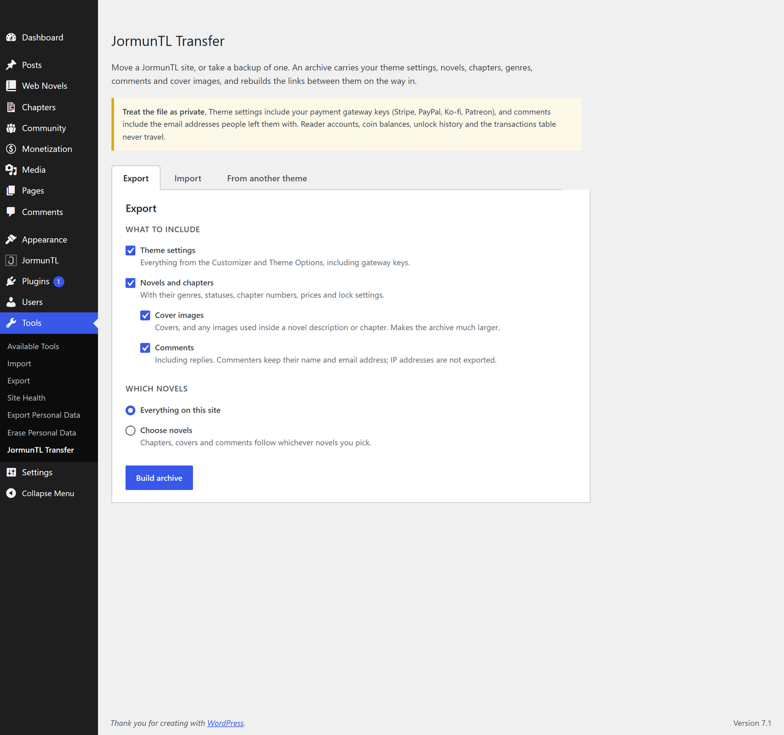This screenshot has width=784, height=735.
Task: Click the Settings sliders icon
Action: (x=11, y=472)
